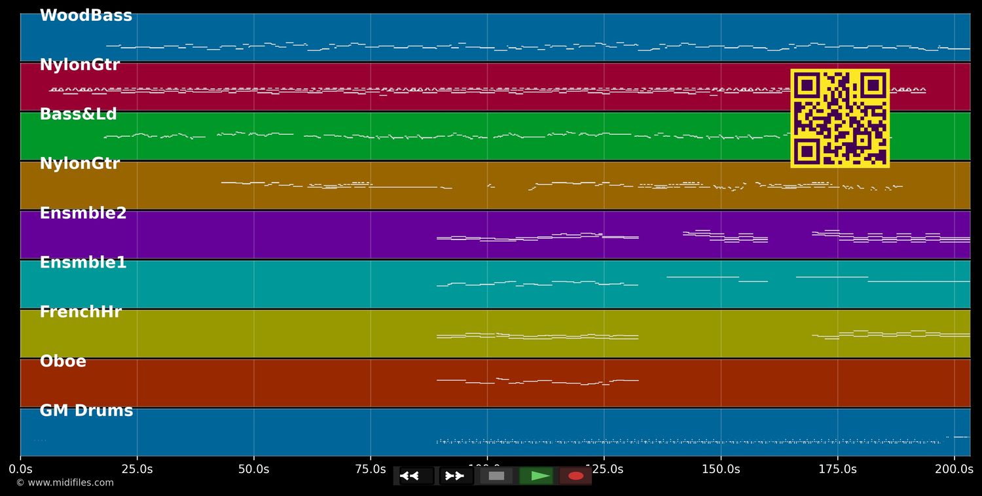This screenshot has width=982, height=496.
Task: Click the NylonGtr label on the crimson track
Action: point(80,65)
